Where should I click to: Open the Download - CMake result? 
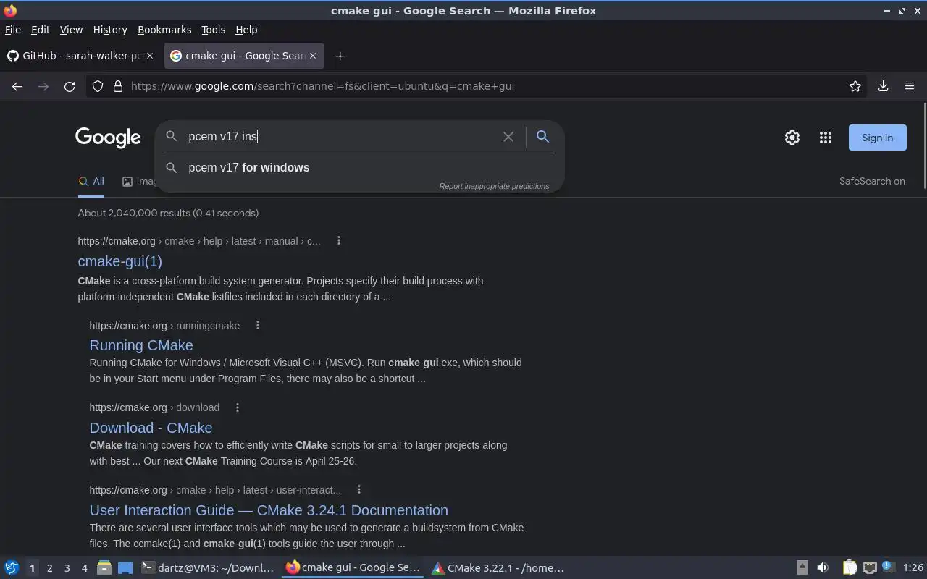click(x=151, y=428)
